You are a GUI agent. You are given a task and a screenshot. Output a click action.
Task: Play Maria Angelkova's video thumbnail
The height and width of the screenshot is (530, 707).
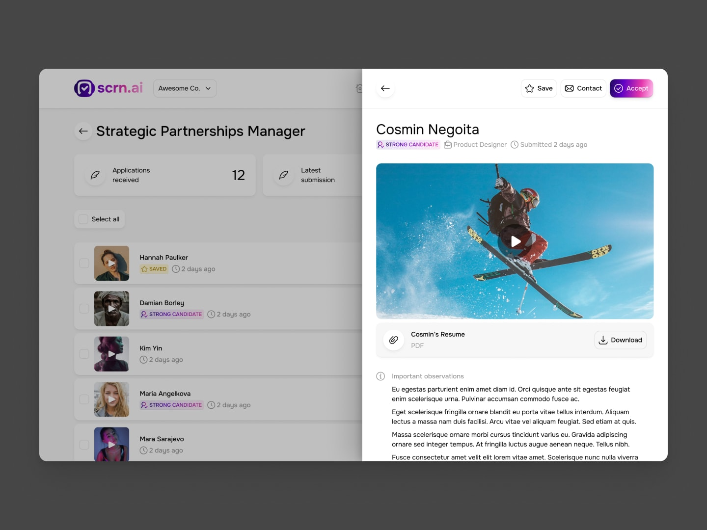(112, 399)
